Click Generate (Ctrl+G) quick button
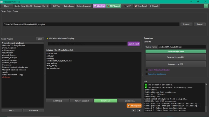Screen dimensions: 209x117 point(41,6)
